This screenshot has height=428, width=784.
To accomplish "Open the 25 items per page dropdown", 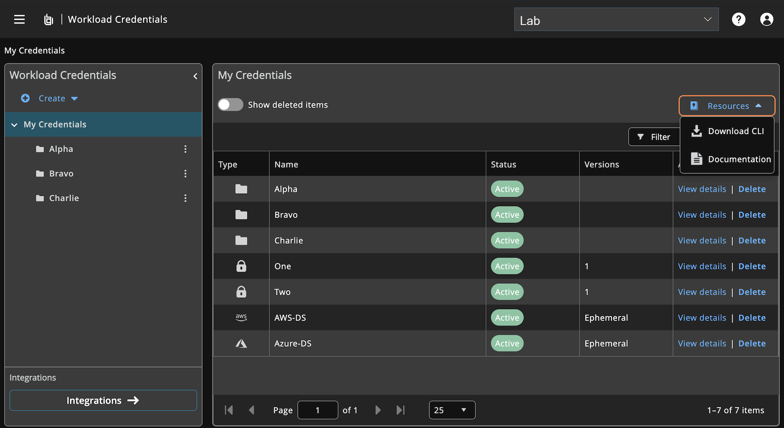I will coord(452,410).
